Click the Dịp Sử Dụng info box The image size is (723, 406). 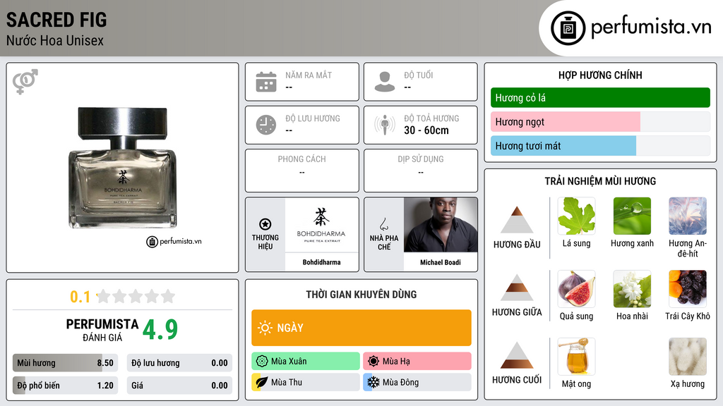[421, 171]
